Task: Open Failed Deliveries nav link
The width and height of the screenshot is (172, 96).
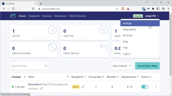Action: click(x=77, y=16)
